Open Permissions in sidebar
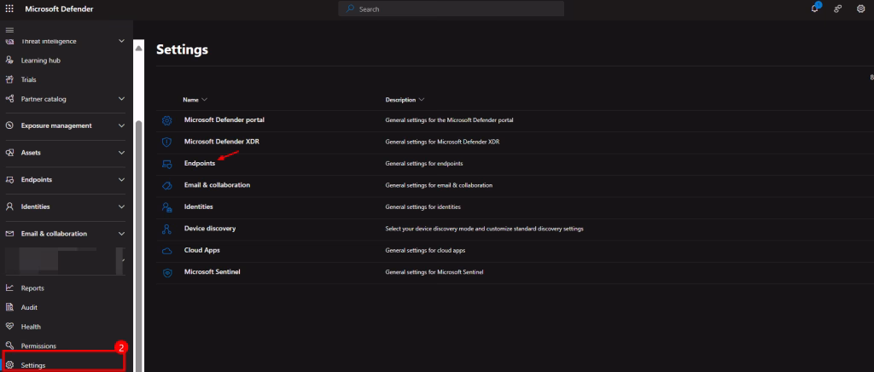The image size is (874, 372). 38,346
